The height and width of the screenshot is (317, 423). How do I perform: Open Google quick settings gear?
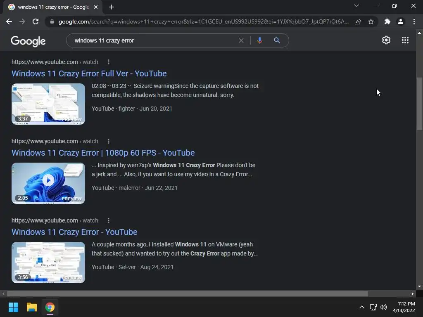386,40
